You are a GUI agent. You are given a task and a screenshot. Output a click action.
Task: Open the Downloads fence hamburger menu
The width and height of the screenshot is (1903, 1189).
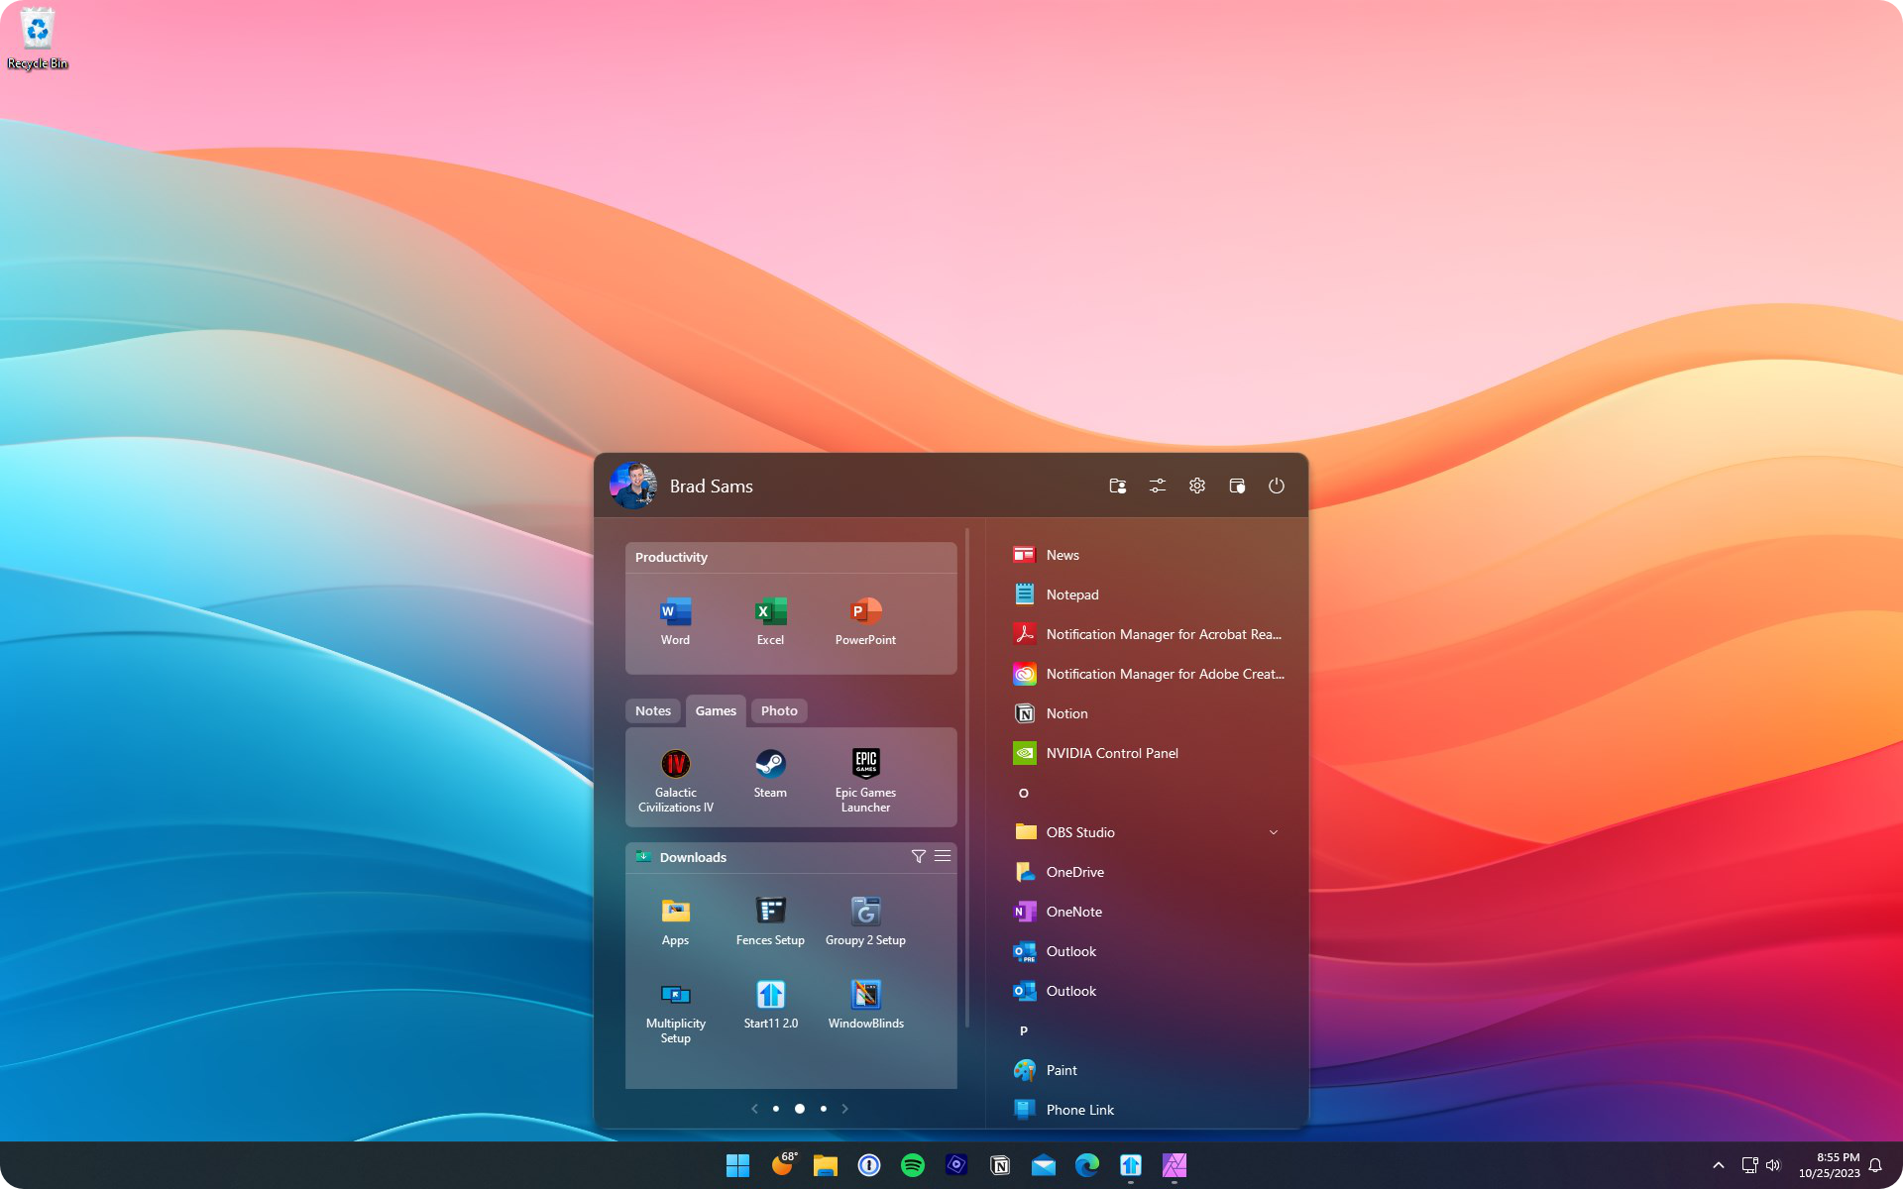[943, 856]
